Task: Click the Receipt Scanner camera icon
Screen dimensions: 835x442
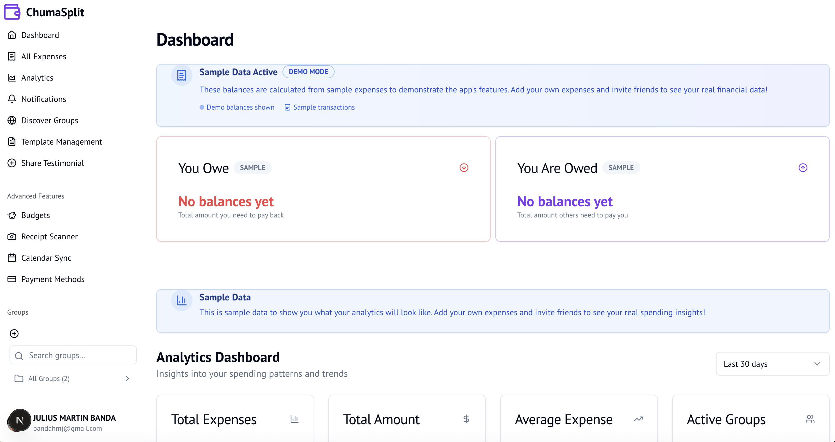Action: [12, 236]
